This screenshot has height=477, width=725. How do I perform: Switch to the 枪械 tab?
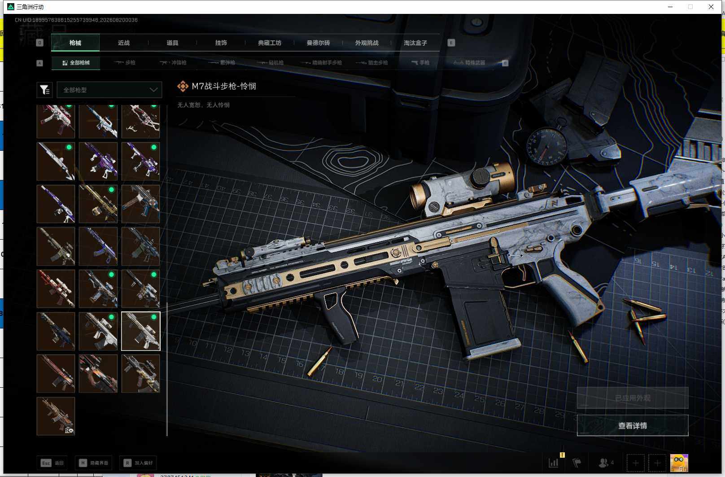(75, 43)
